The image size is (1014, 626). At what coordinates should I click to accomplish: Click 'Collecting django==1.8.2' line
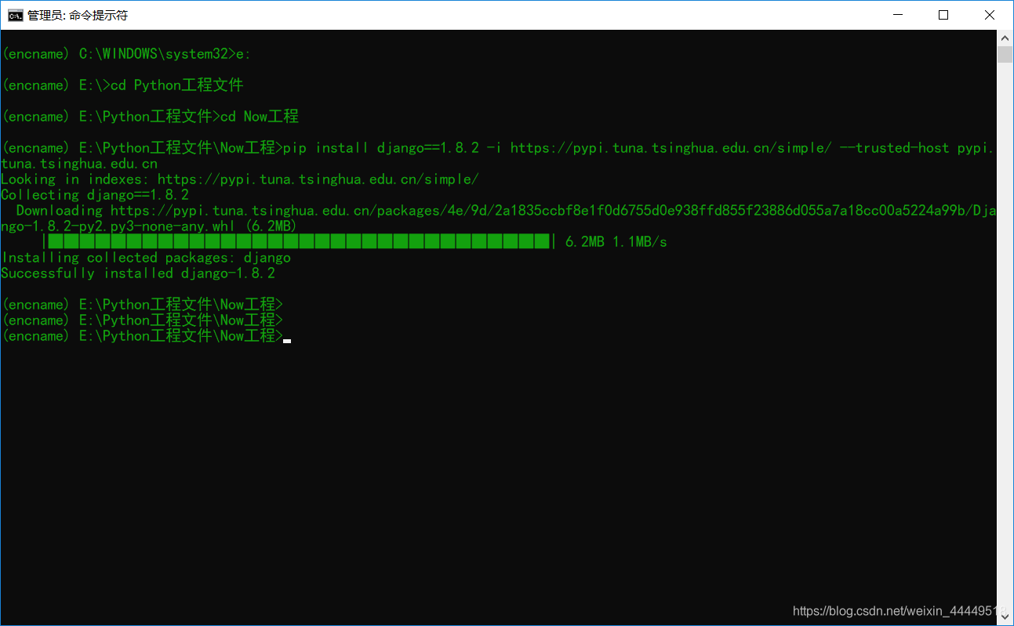(95, 194)
